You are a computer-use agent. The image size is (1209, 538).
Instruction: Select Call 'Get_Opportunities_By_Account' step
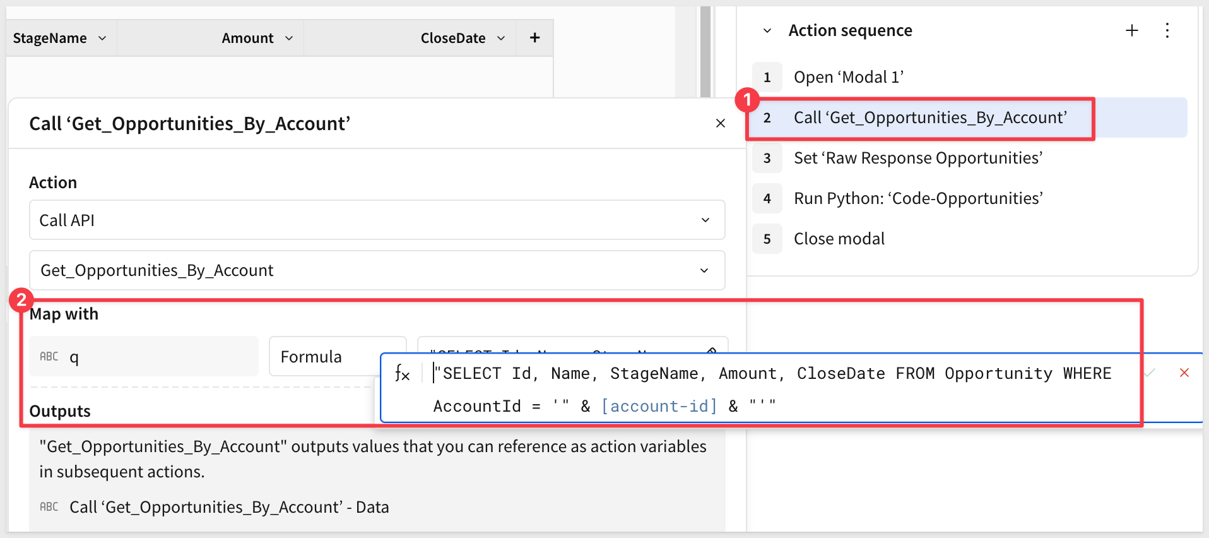(929, 118)
